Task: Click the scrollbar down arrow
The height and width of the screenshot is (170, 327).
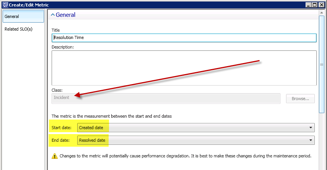Action: click(322, 167)
